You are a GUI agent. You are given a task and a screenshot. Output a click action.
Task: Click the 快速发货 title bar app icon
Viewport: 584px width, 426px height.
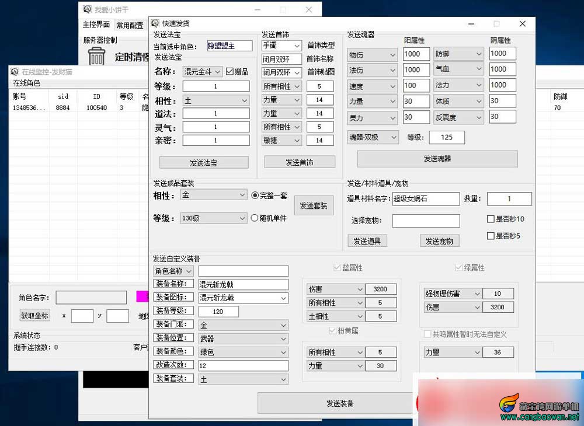coord(155,23)
